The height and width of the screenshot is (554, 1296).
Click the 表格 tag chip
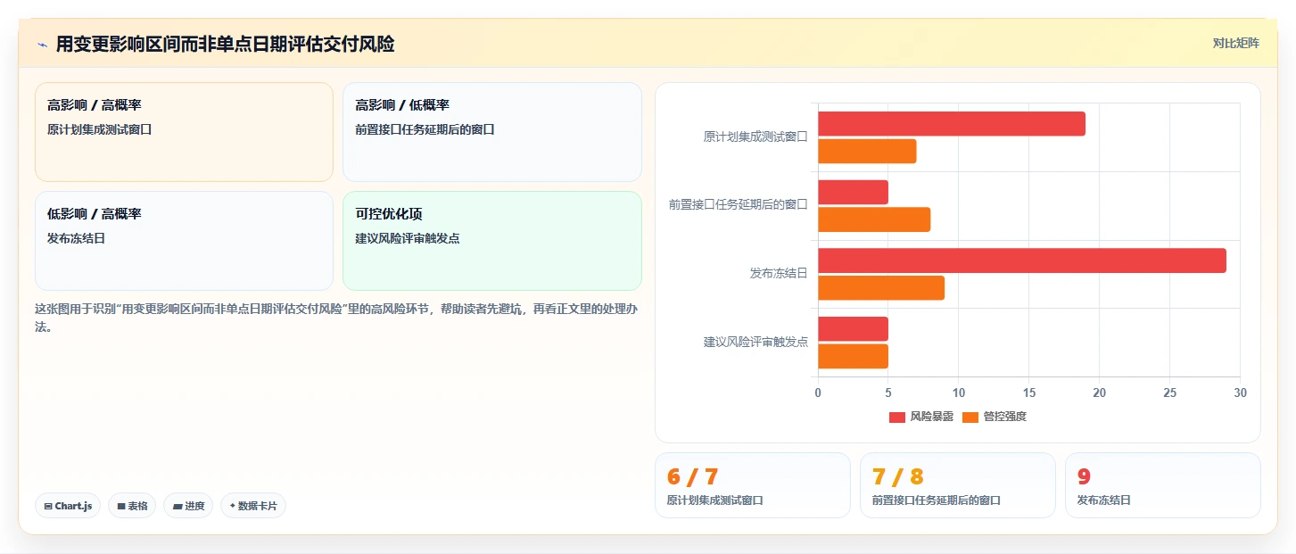click(132, 506)
